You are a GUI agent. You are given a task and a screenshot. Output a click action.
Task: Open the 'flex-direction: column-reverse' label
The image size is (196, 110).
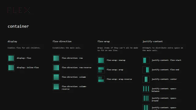(x=74, y=88)
